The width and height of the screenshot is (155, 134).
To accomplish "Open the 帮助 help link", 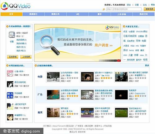I will point(153,5).
